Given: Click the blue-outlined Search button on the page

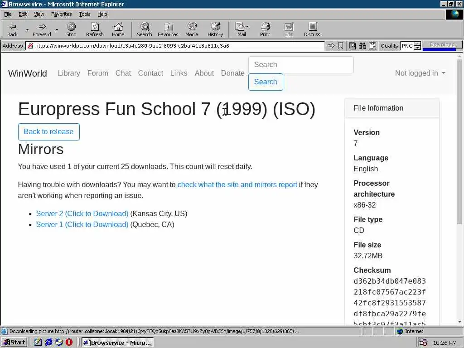Looking at the screenshot, I should [x=266, y=82].
